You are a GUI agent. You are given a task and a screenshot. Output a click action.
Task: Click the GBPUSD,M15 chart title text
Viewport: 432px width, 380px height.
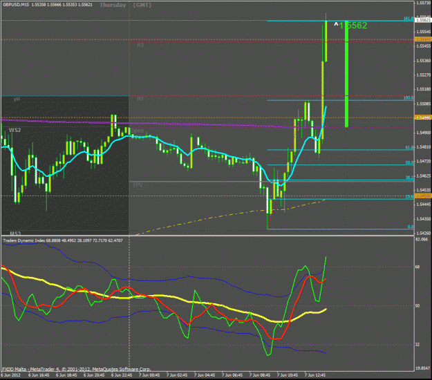click(16, 5)
